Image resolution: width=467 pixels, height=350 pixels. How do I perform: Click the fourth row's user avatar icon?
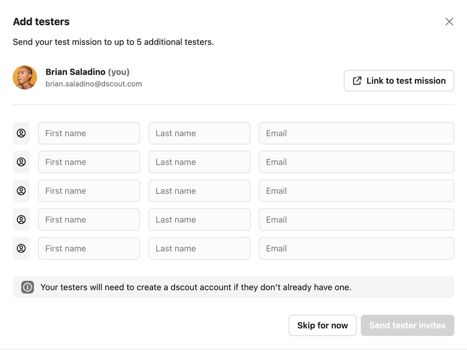coord(21,220)
